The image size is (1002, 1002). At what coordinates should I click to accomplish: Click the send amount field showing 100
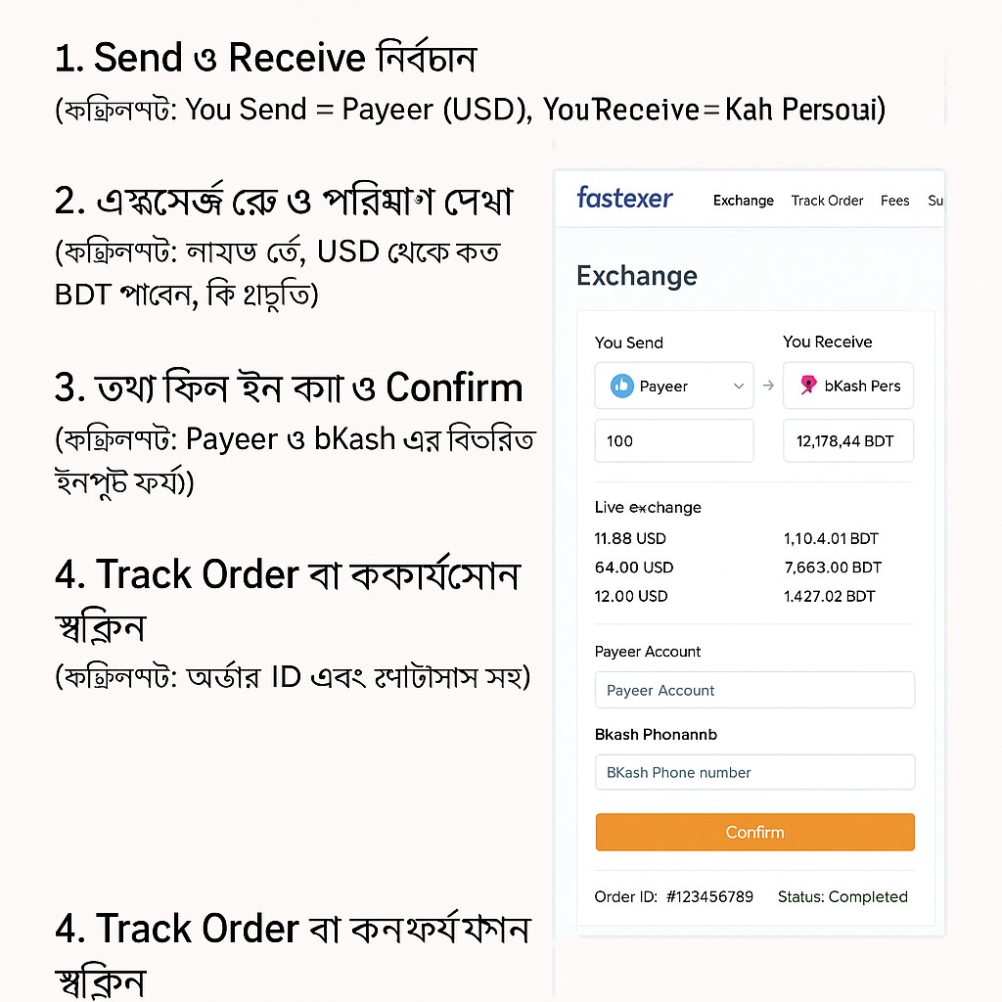tap(674, 441)
